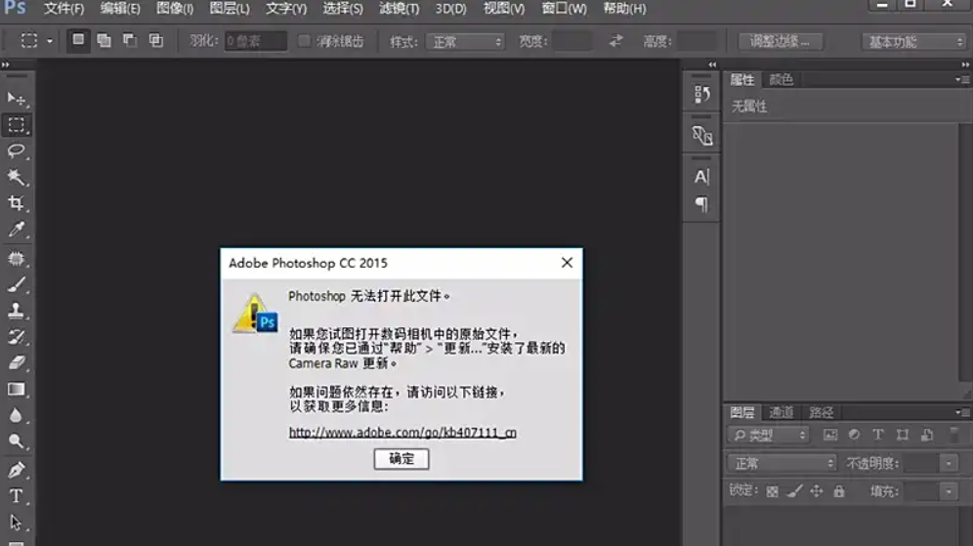Open the Character panel icon
This screenshot has height=546, width=973.
point(701,177)
